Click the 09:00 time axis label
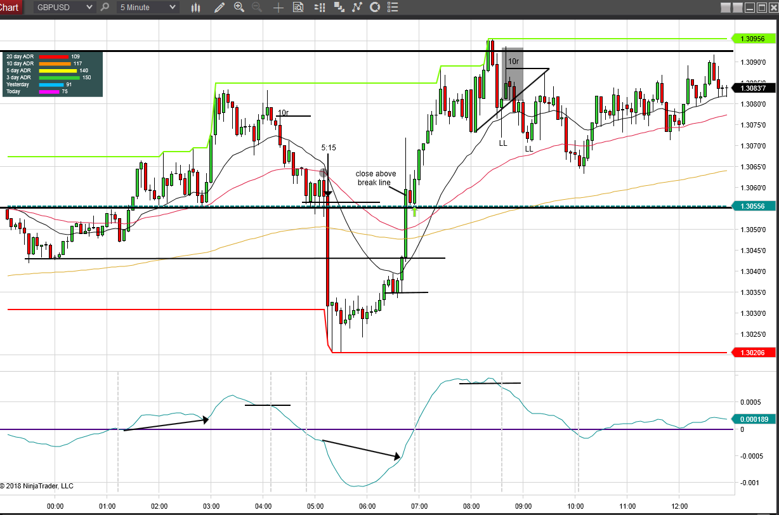The width and height of the screenshot is (779, 515). (523, 506)
